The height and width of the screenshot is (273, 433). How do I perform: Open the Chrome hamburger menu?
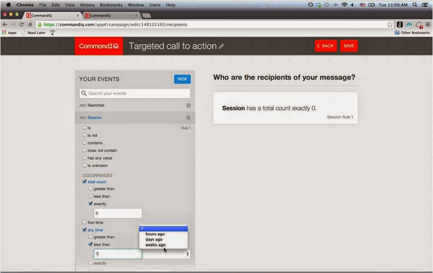coord(428,25)
